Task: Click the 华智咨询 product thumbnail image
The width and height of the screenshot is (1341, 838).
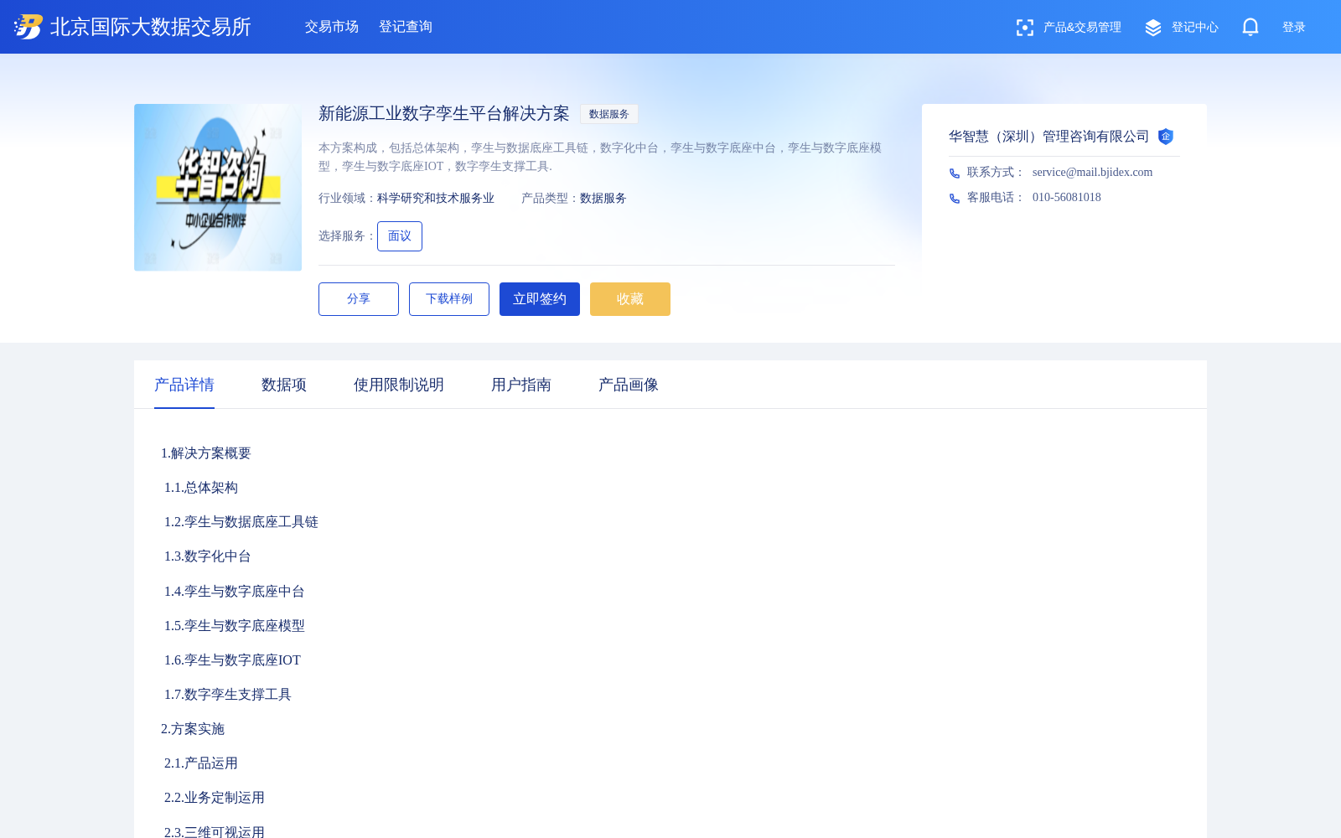Action: click(x=218, y=188)
